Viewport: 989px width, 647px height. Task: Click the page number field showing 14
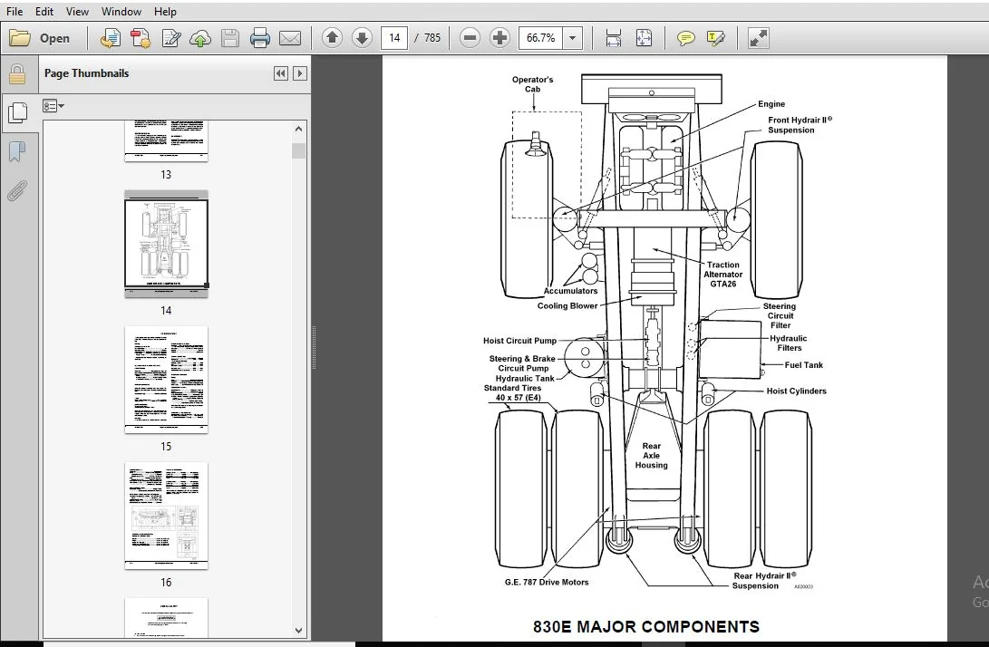(x=394, y=38)
